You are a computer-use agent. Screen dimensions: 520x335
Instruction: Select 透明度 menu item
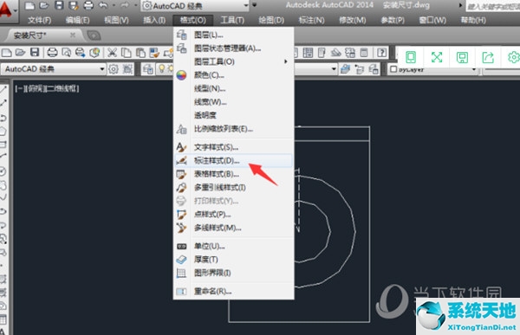[x=233, y=115]
